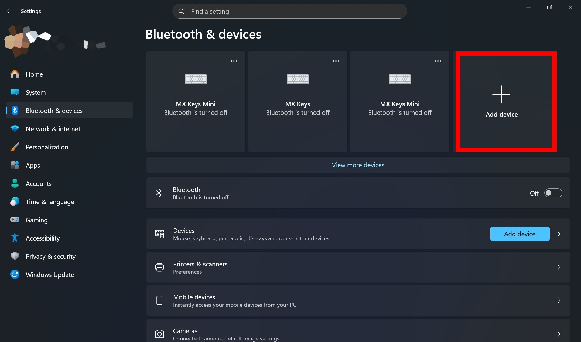Image resolution: width=581 pixels, height=342 pixels.
Task: Click the plus icon on Add device tile
Action: 501,94
